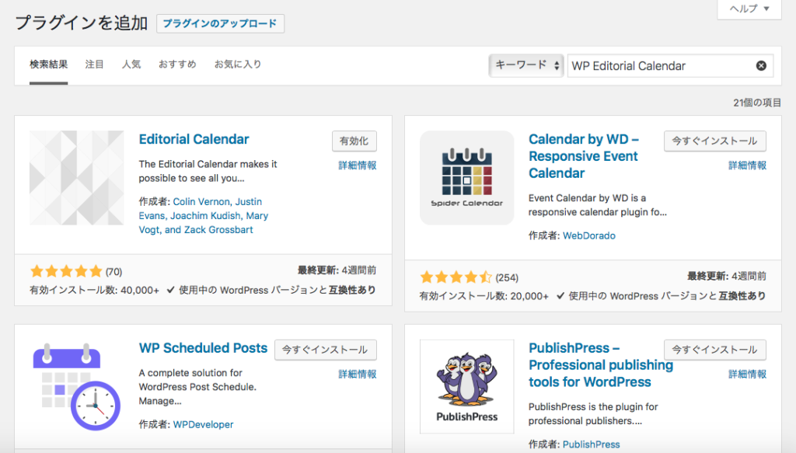The height and width of the screenshot is (453, 796).
Task: Click the 有効インストール数: 20,000+ text
Action: tap(484, 296)
